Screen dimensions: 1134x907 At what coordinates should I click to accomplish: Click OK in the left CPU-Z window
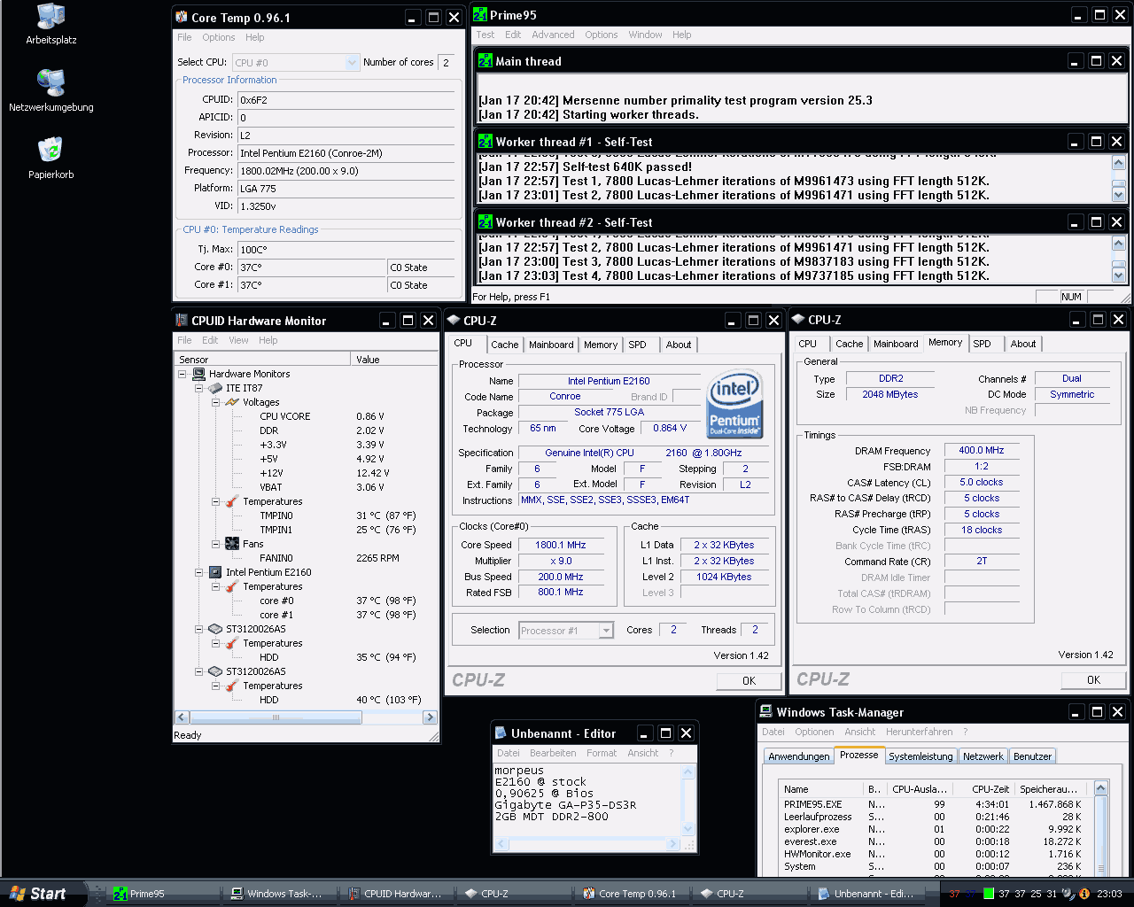click(749, 680)
